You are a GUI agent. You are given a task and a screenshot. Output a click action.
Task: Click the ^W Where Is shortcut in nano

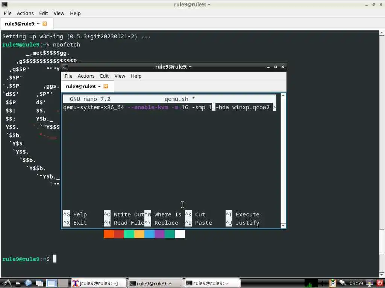click(163, 214)
